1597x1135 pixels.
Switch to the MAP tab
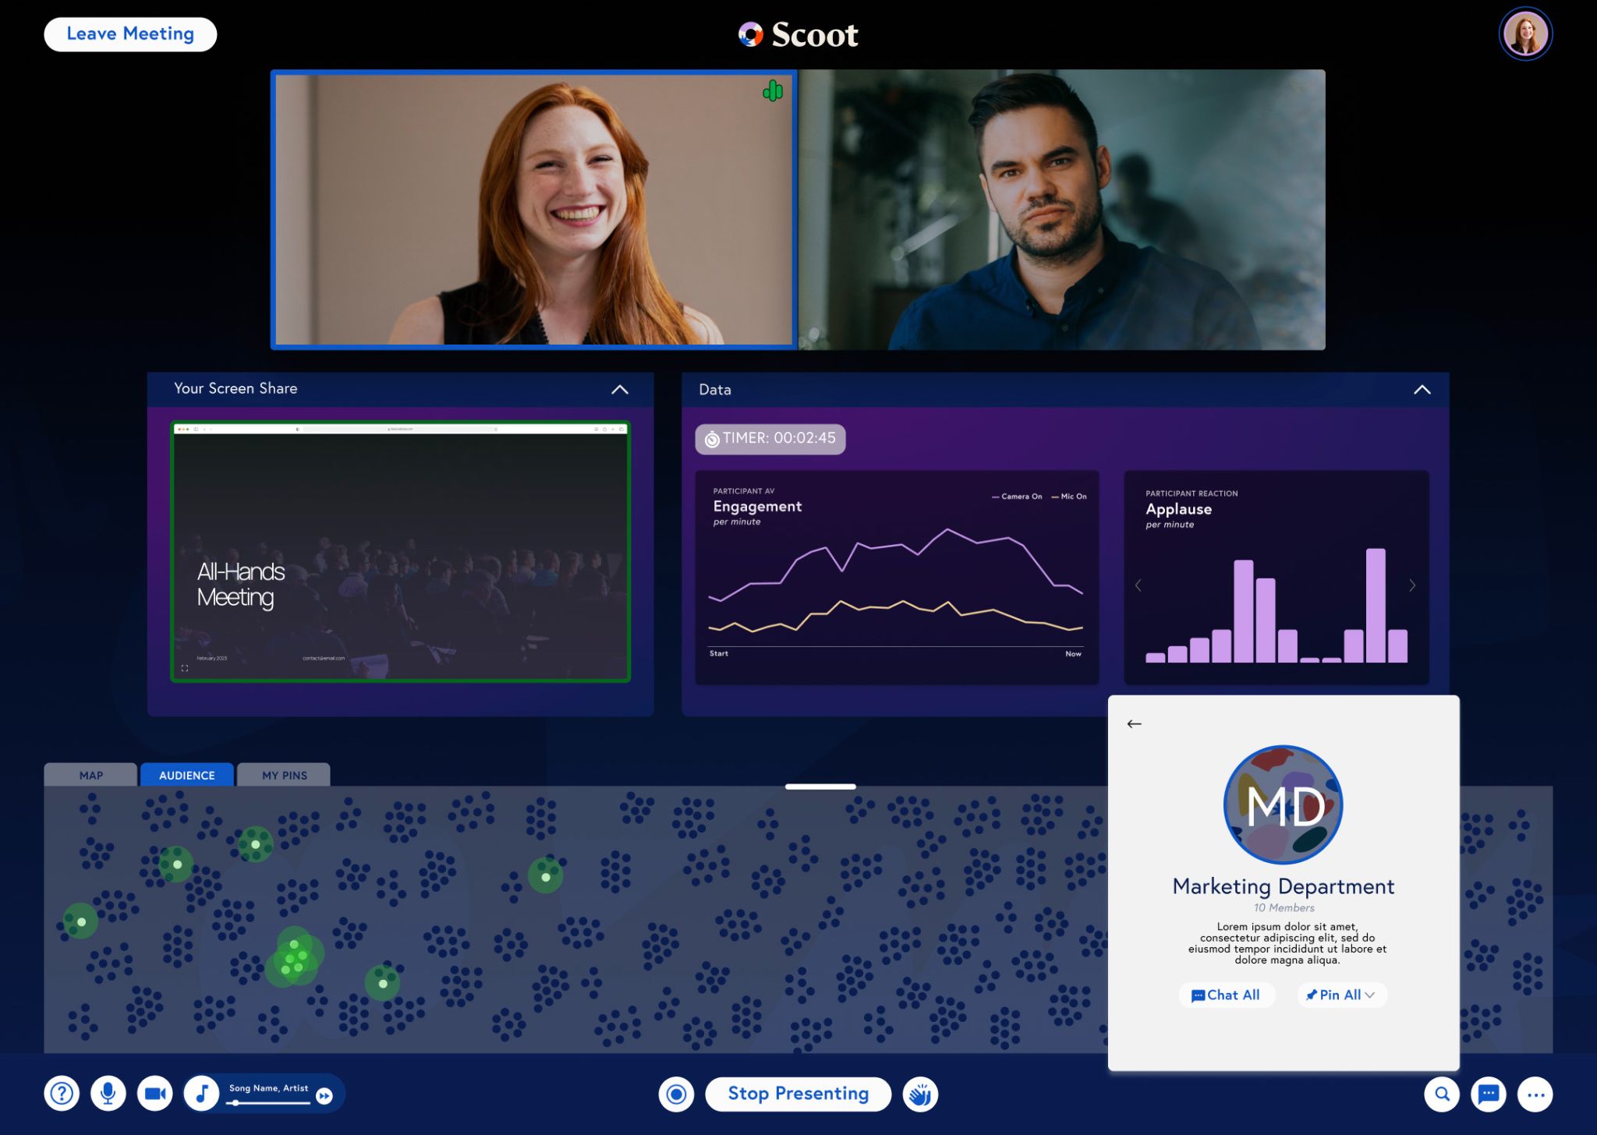pos(90,775)
